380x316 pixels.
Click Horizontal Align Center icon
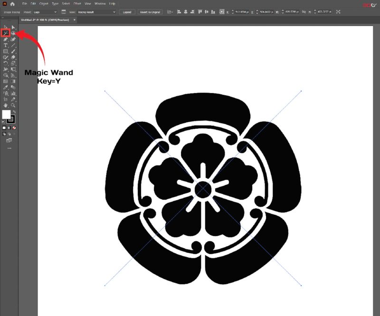point(186,11)
